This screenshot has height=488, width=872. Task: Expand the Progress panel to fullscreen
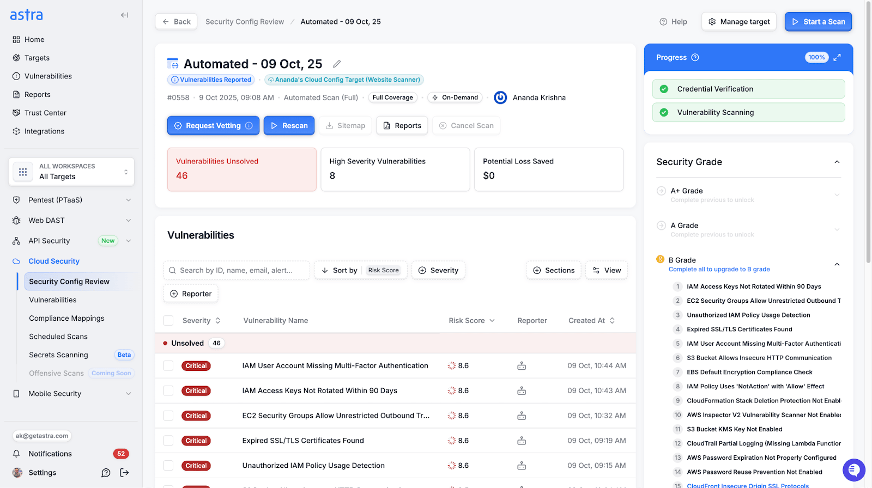click(837, 57)
